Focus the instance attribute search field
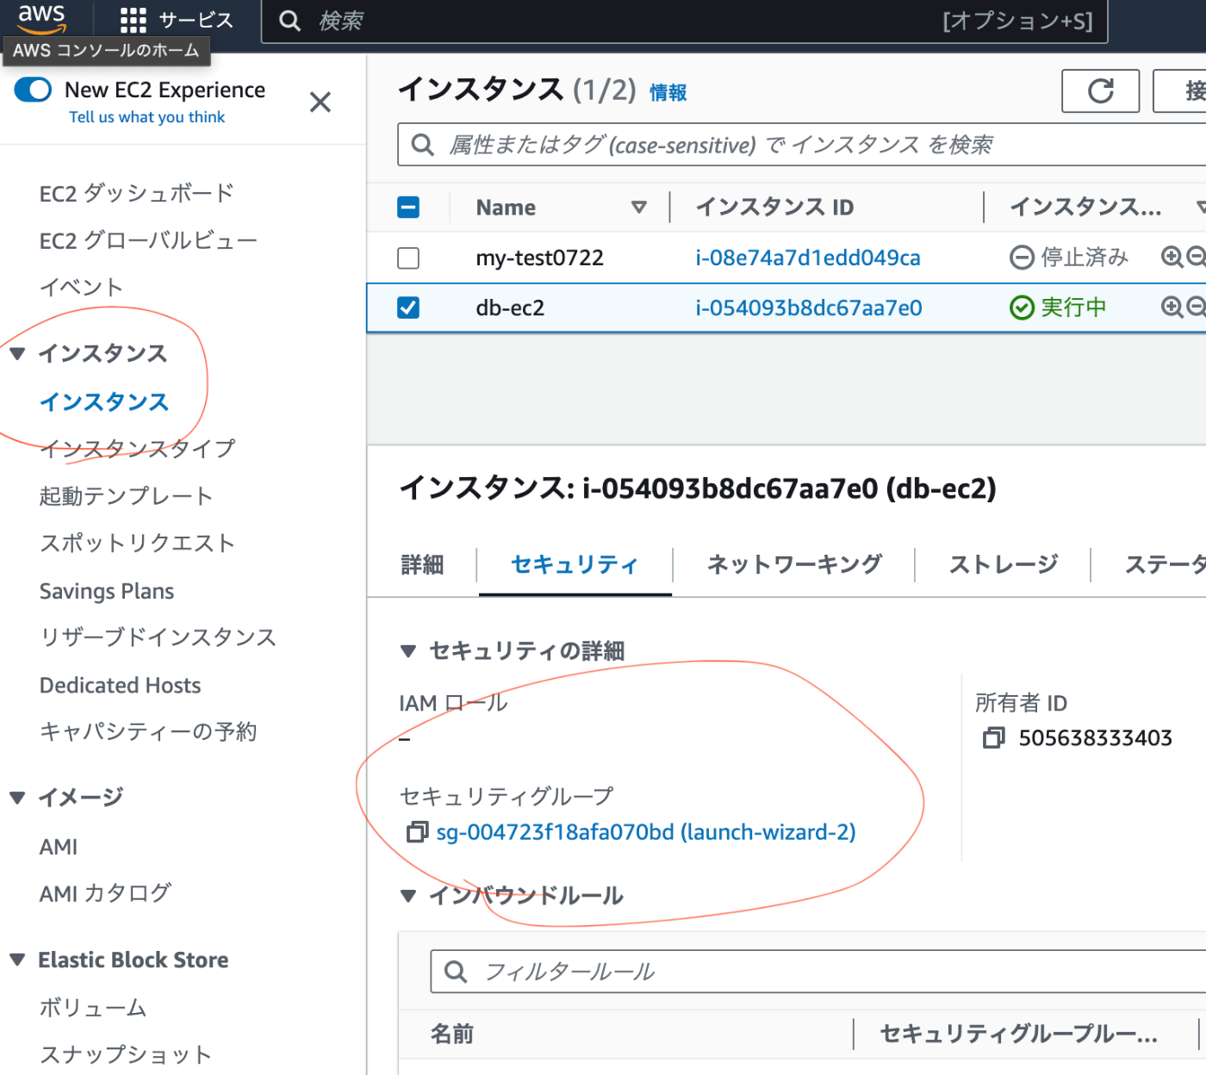The width and height of the screenshot is (1206, 1075). click(x=801, y=145)
